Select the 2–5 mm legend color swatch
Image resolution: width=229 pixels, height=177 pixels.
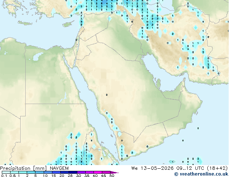tap(31, 172)
